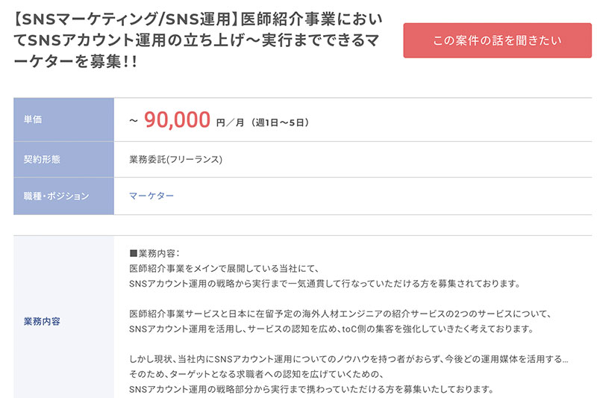
Task: Click the line mentioning toC側の集客を強化
Action: [330, 329]
